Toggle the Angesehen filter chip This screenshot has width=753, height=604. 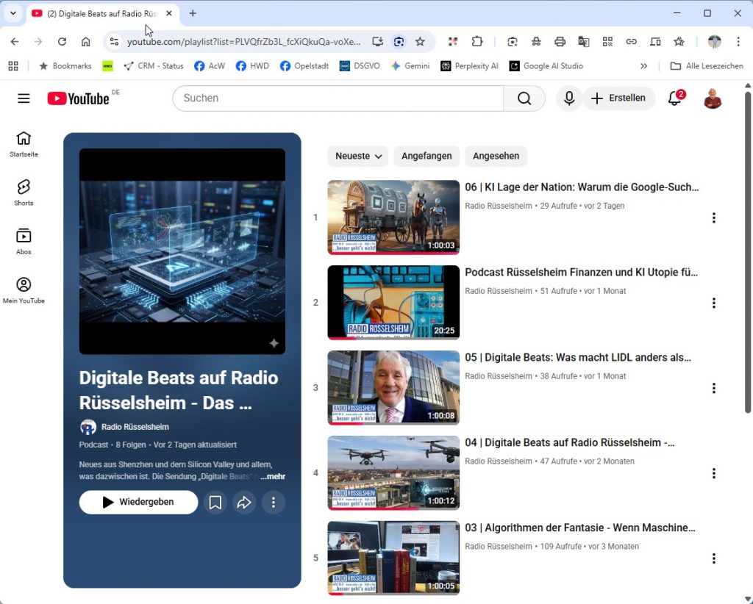(496, 156)
